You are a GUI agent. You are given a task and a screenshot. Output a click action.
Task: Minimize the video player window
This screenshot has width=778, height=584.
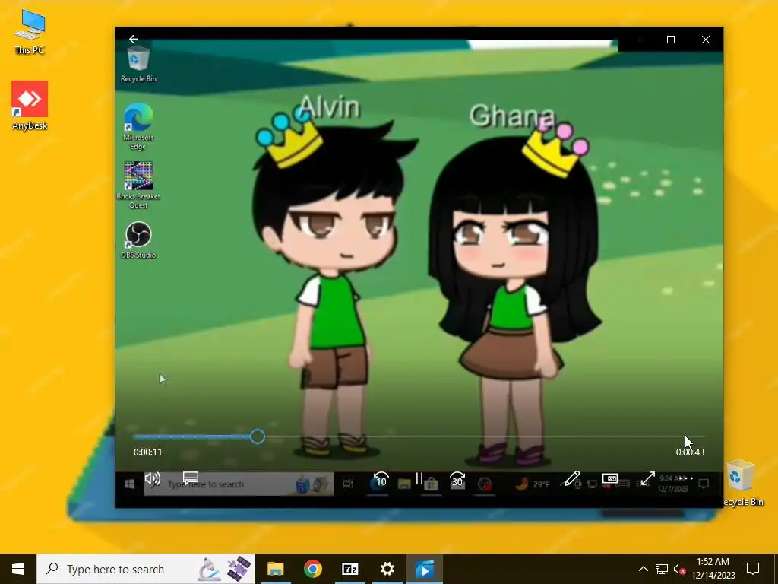(x=636, y=40)
